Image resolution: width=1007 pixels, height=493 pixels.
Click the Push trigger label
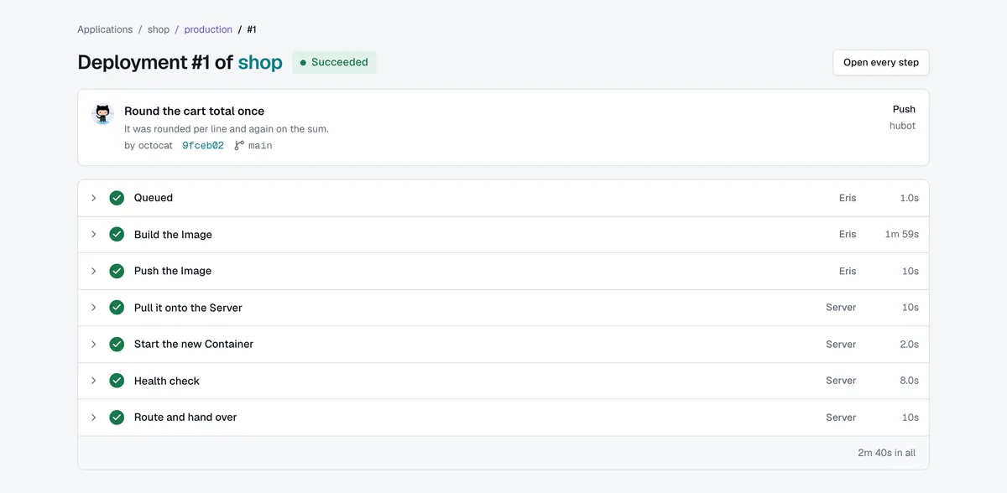pos(904,109)
